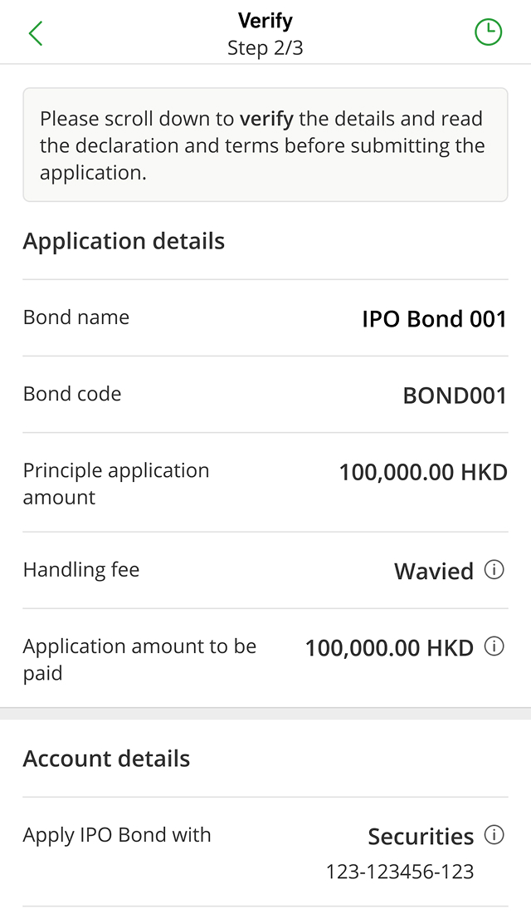Show info icon next to Securities
531x914 pixels.
click(494, 835)
